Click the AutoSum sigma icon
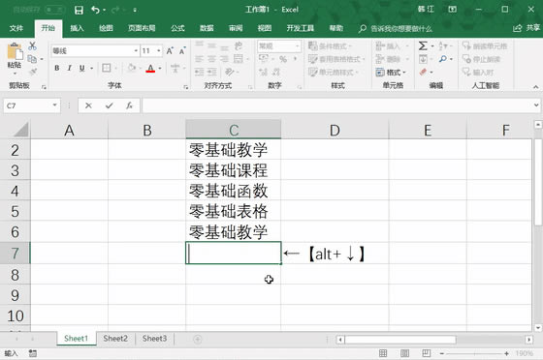 click(423, 45)
